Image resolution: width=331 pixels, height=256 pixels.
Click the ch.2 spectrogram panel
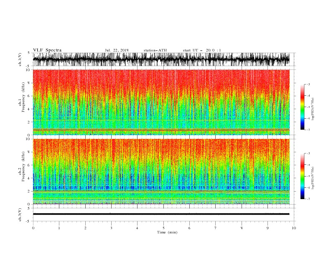161,172
